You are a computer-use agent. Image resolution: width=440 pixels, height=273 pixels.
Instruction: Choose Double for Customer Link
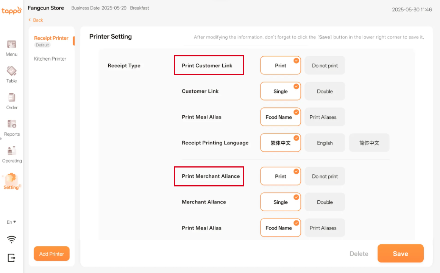[325, 92]
